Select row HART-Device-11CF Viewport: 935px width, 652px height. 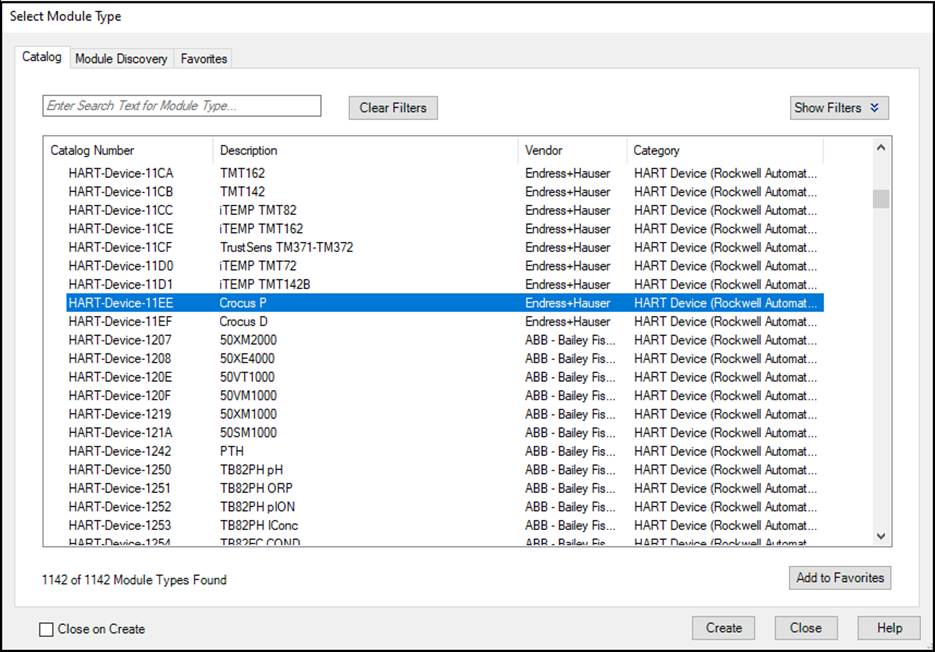(x=445, y=247)
